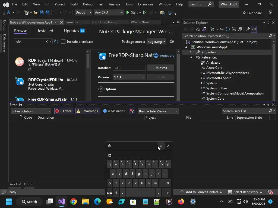The width and height of the screenshot is (278, 208).
Task: Clear Error List filters funnel icon
Action: point(132,111)
